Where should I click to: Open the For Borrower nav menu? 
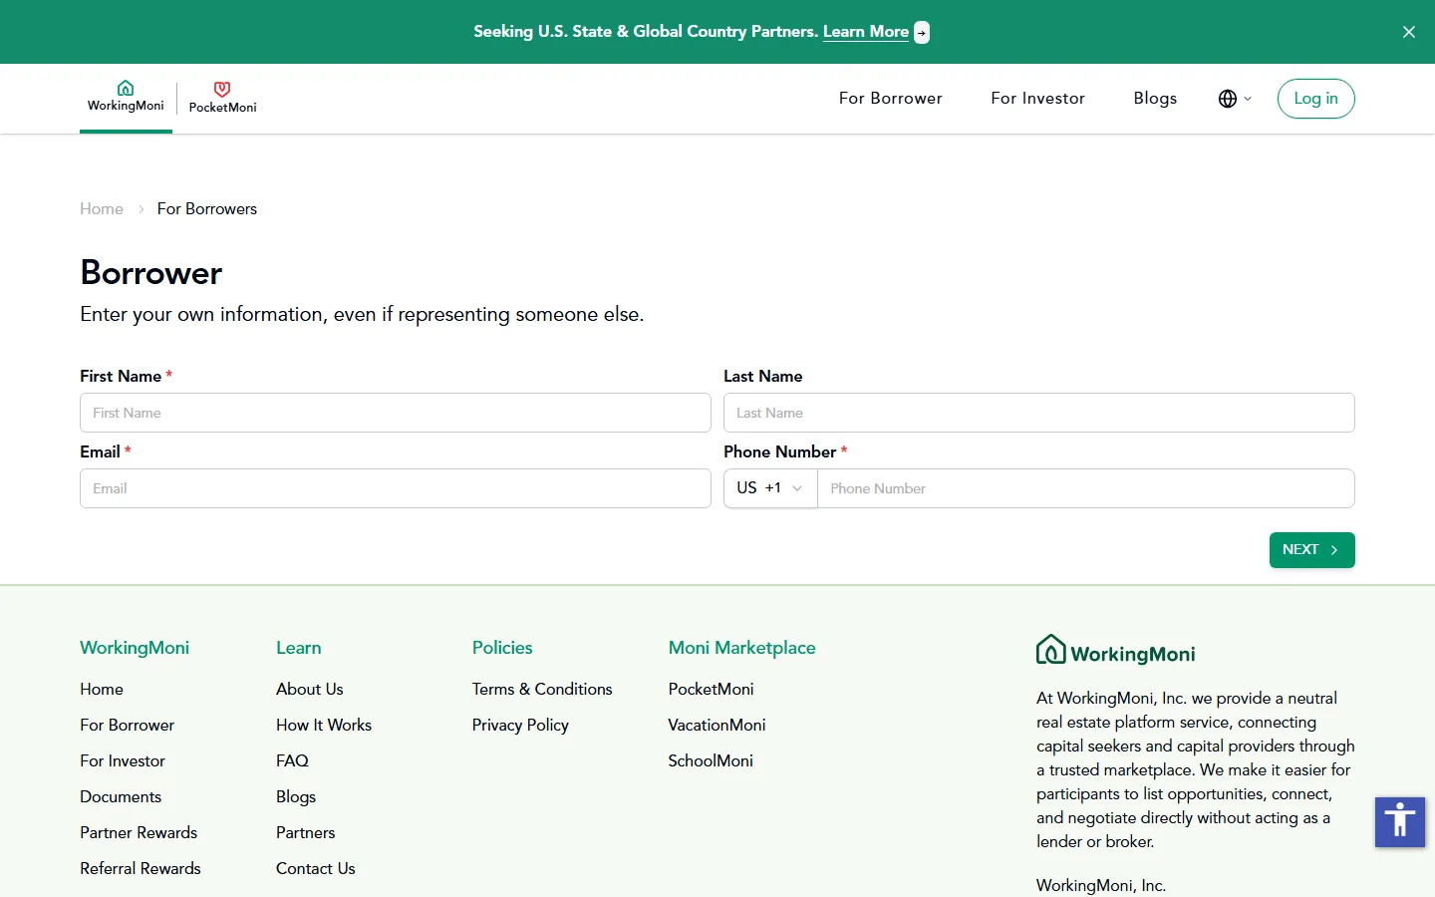(890, 98)
